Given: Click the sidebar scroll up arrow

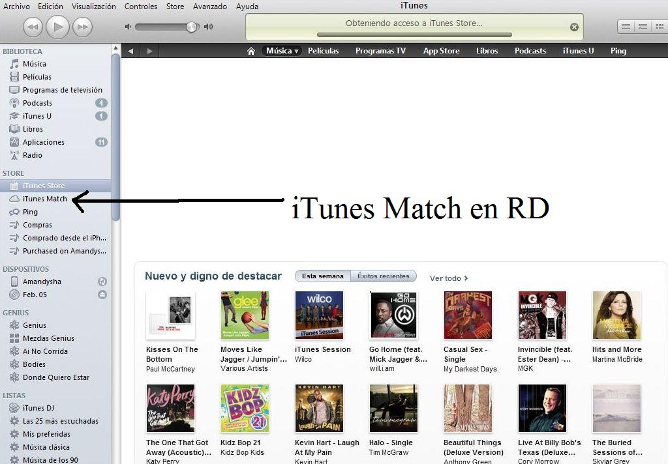Looking at the screenshot, I should coord(115,48).
